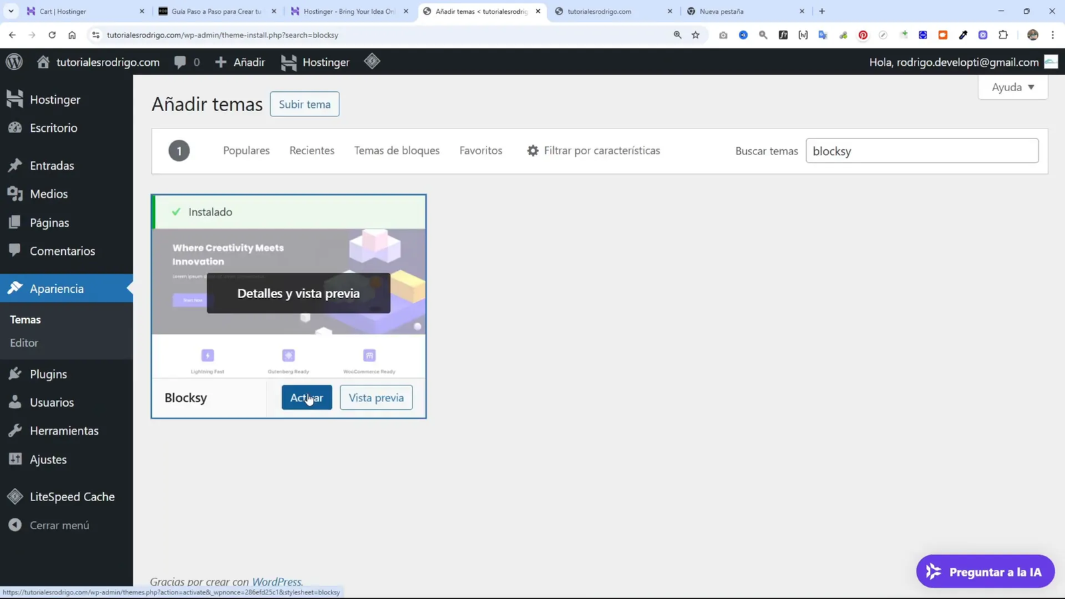Click the Buscar temas search field
This screenshot has height=599, width=1065.
(922, 150)
